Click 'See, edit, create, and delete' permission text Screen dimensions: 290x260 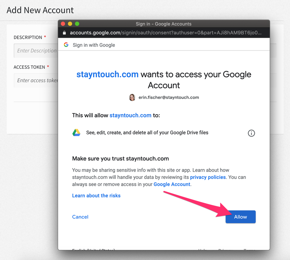click(147, 133)
